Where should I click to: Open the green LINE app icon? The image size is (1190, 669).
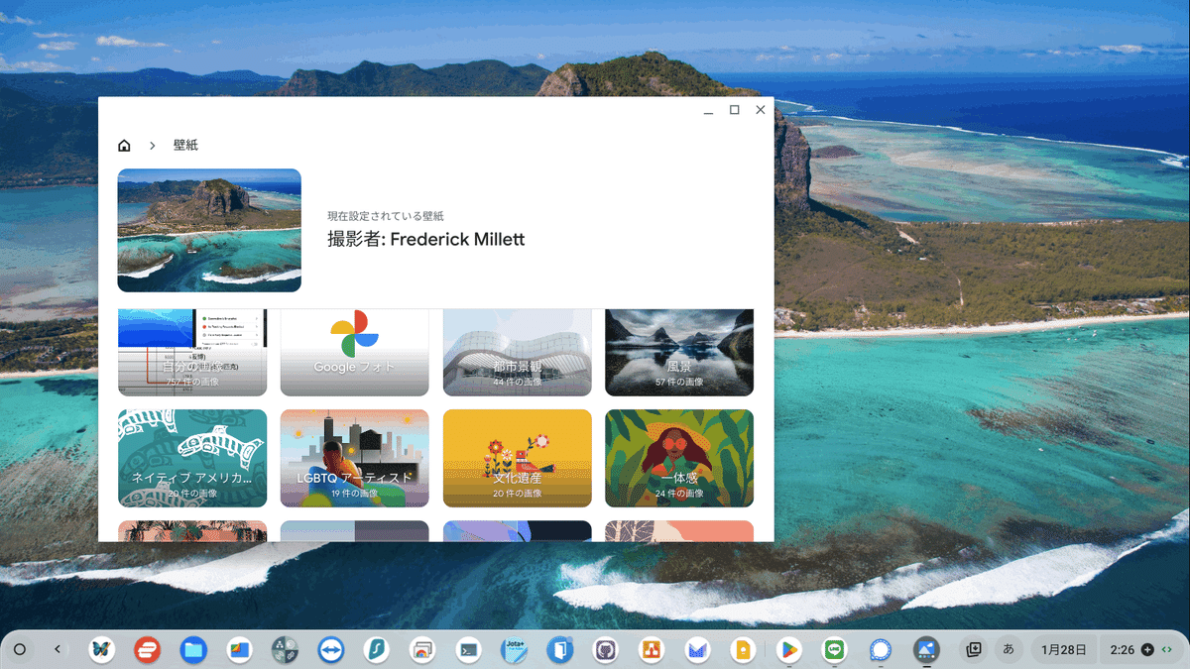(x=835, y=650)
